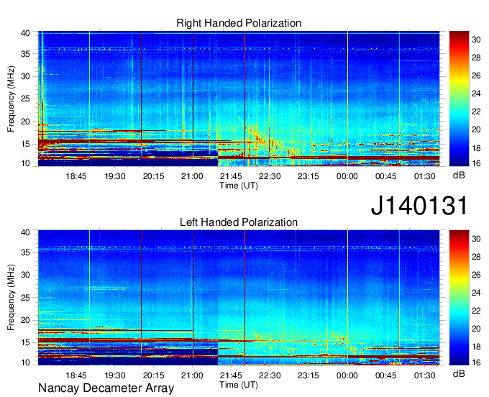Click the Right Handed panel's color scale bar

click(459, 99)
